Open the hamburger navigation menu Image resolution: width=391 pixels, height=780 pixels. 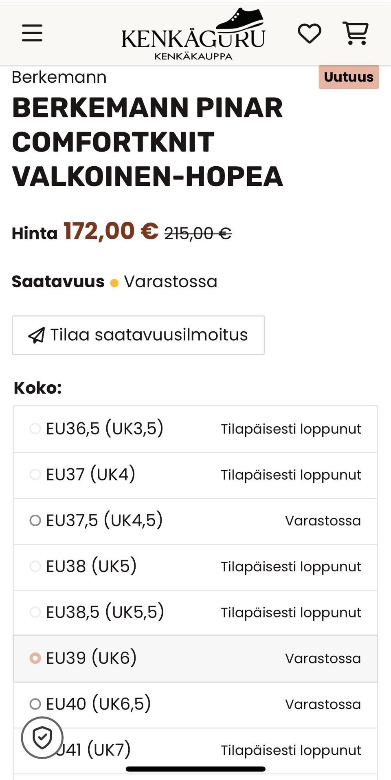(32, 33)
